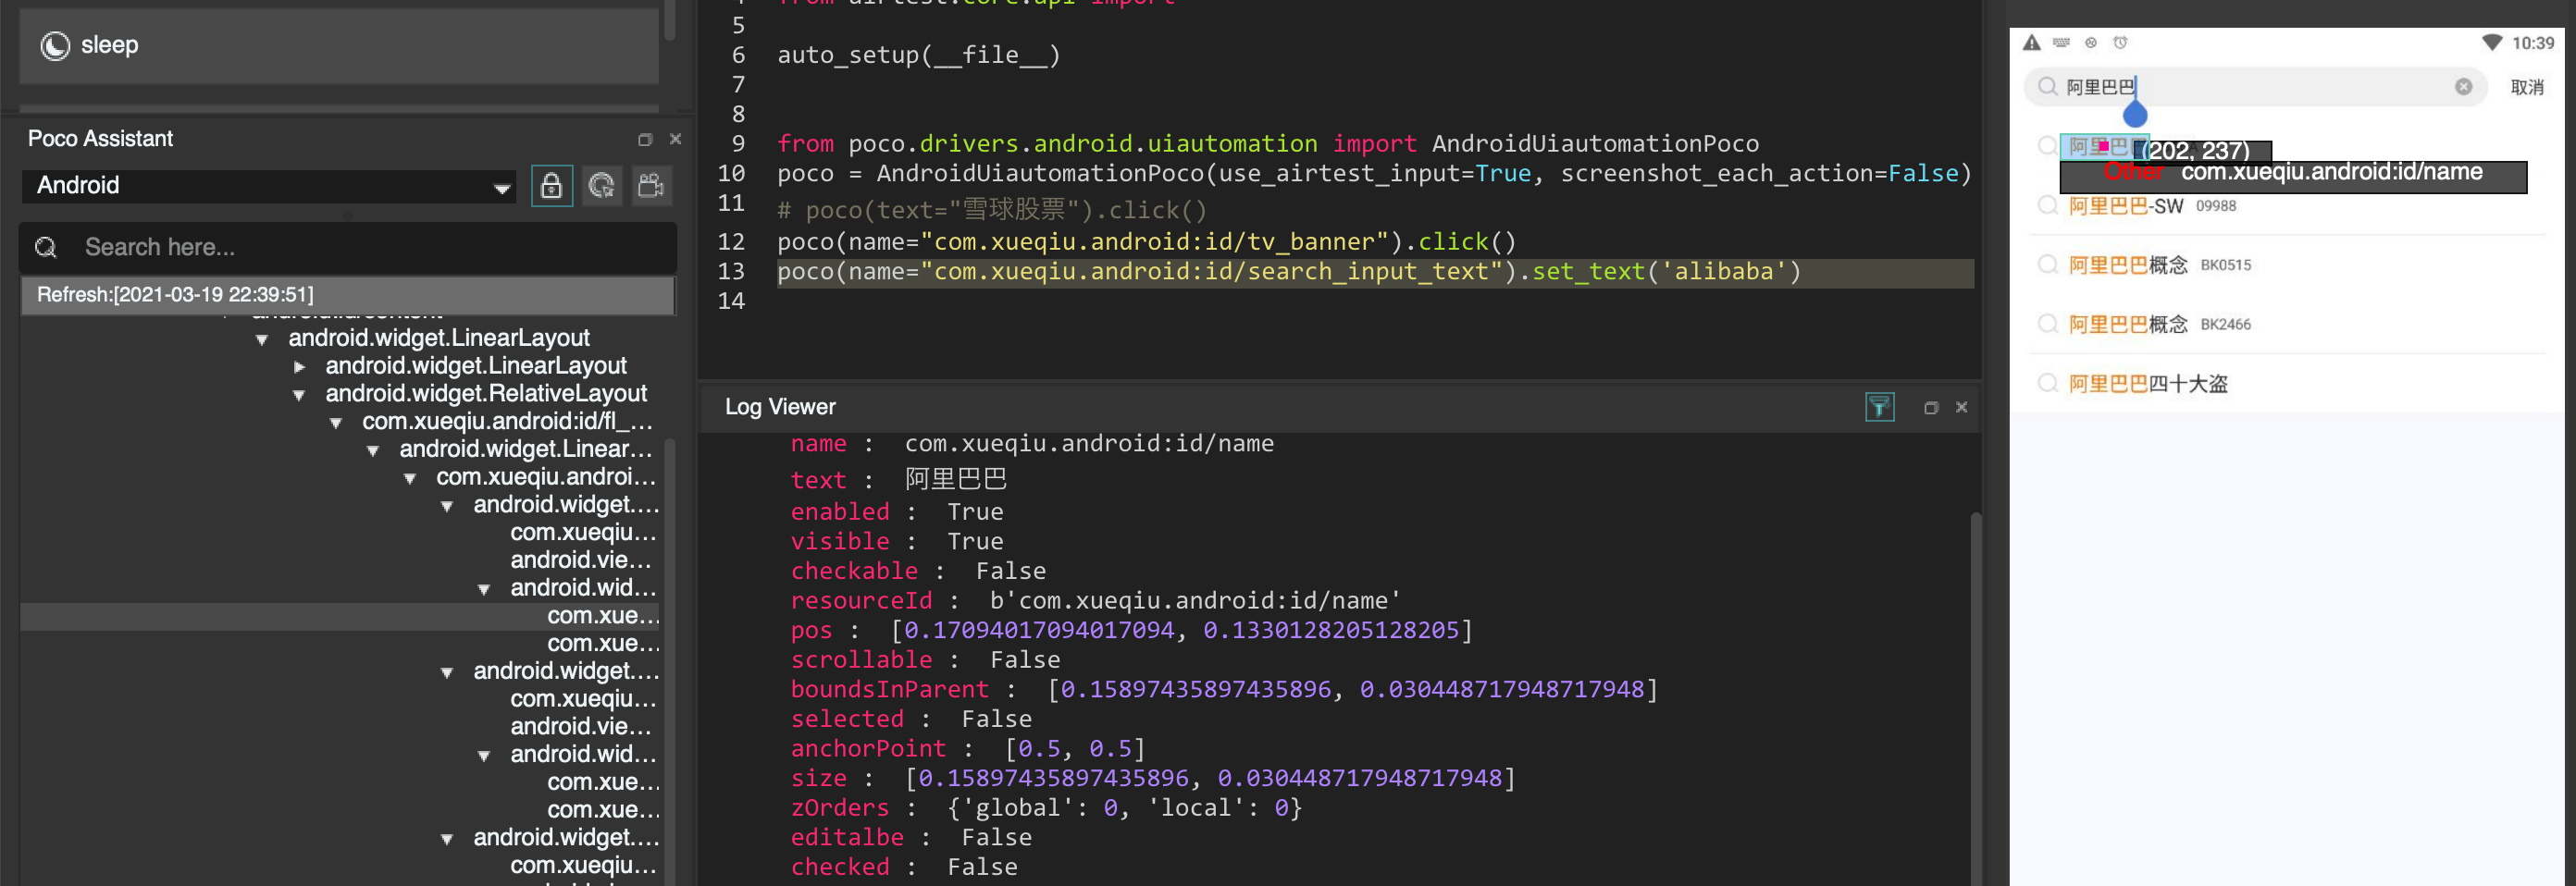Click the 'zOrders' log entry
This screenshot has width=2576, height=886.
coord(1046,807)
